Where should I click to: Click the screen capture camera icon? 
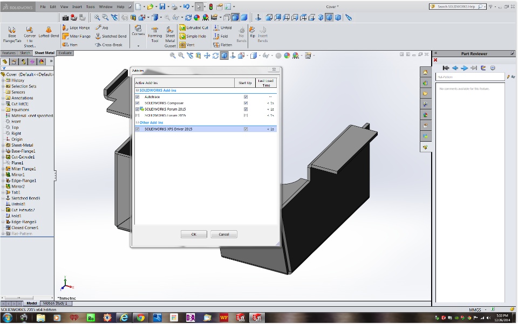tap(65, 18)
